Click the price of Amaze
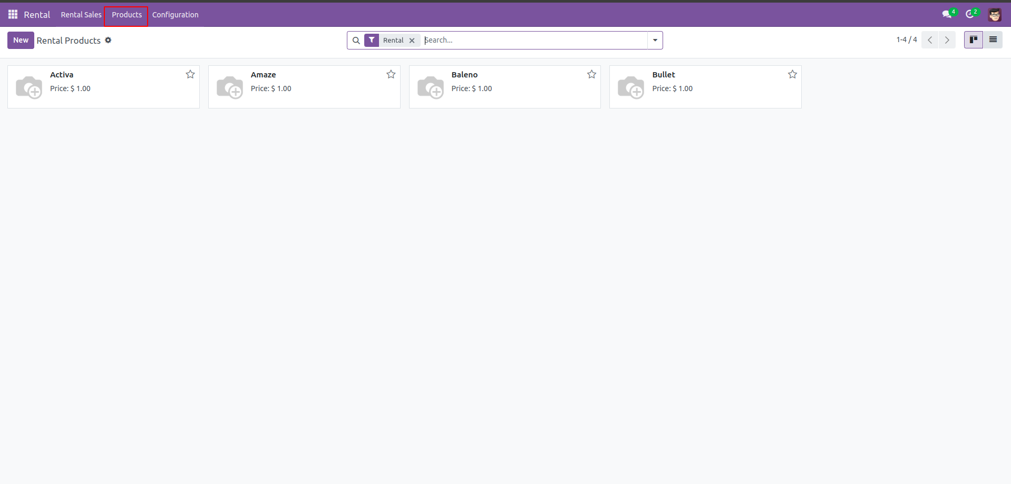Viewport: 1011px width, 484px height. [x=271, y=88]
